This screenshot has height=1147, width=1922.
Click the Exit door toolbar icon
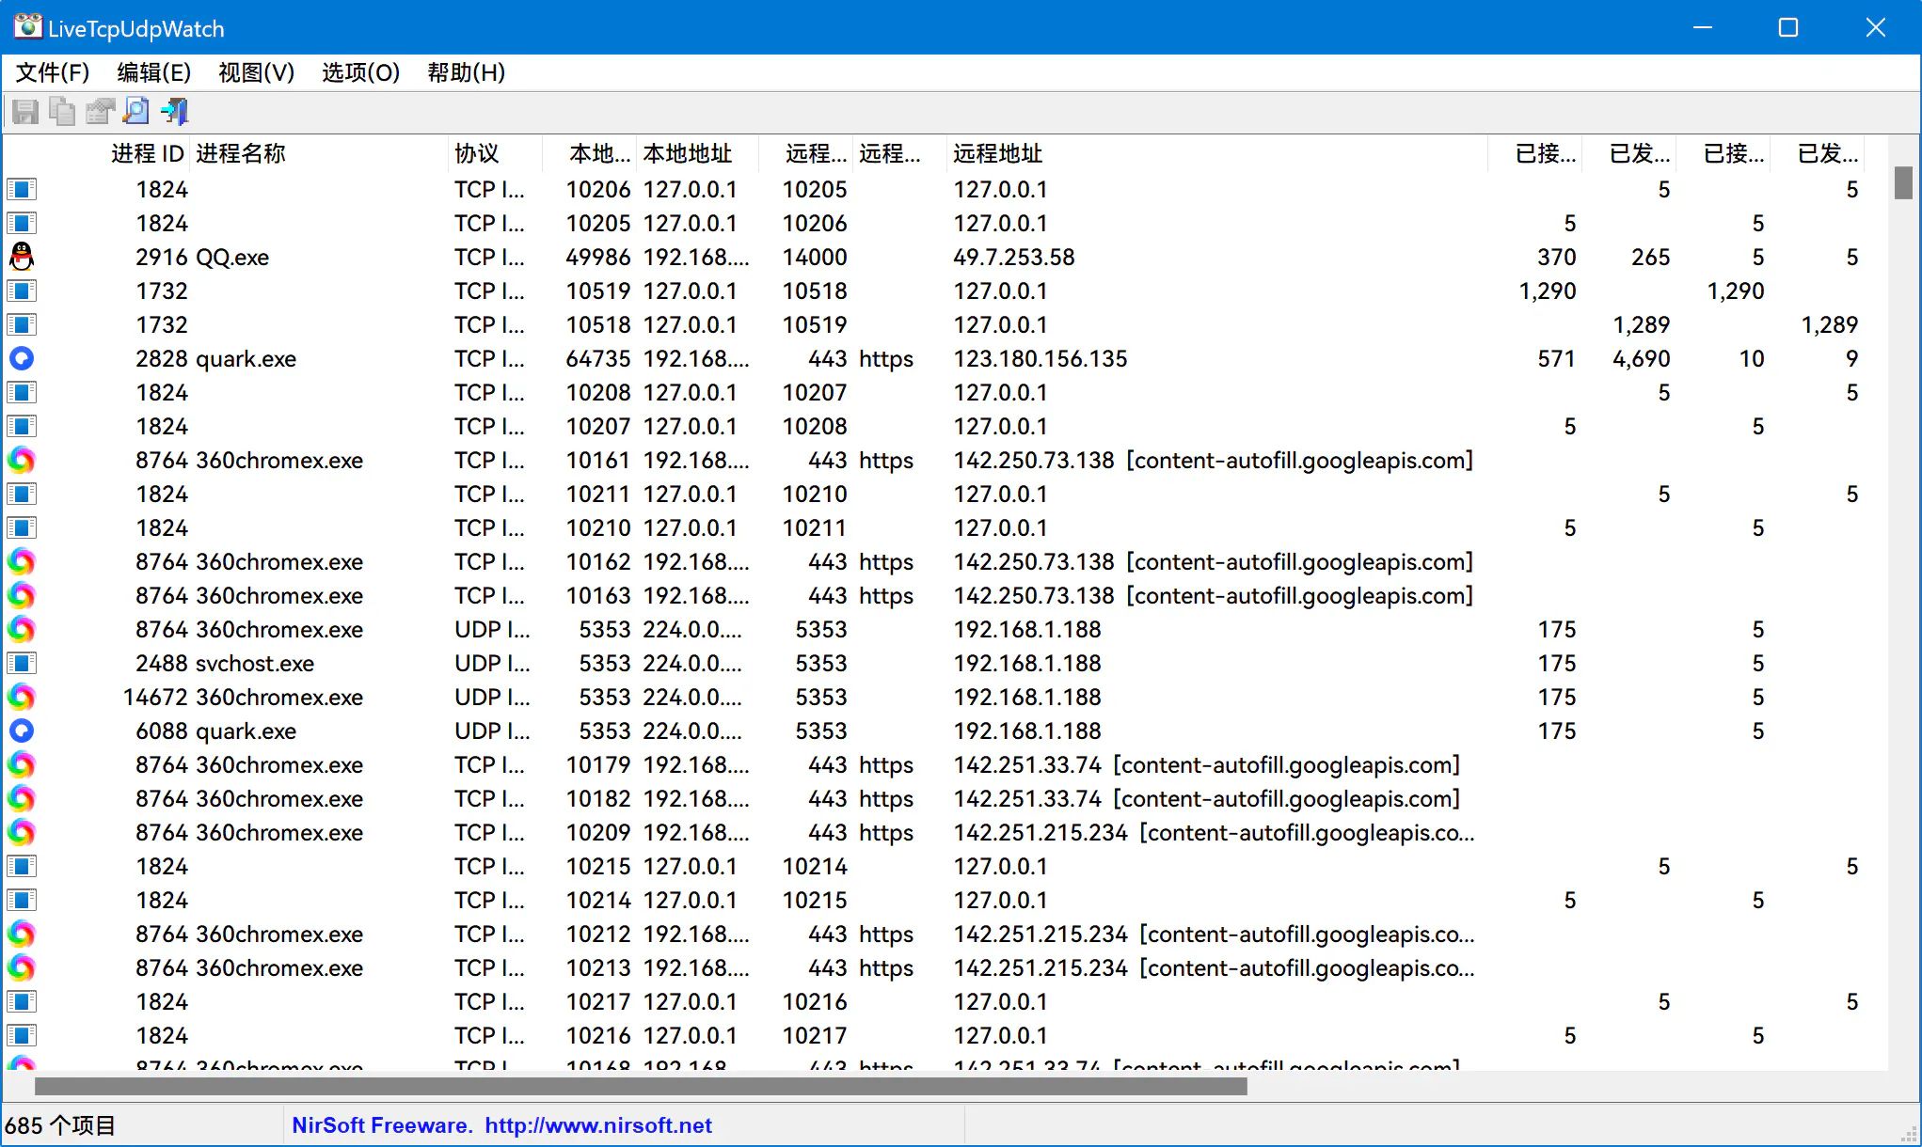click(175, 112)
